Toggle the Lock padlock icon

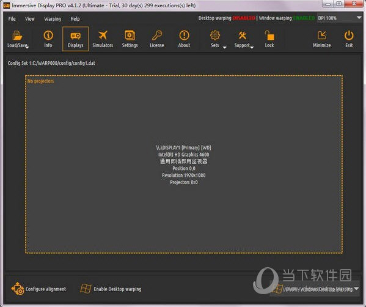coord(269,35)
